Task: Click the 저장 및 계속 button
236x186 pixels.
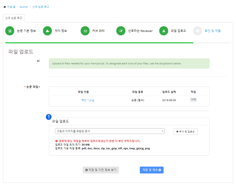Action: click(152, 170)
